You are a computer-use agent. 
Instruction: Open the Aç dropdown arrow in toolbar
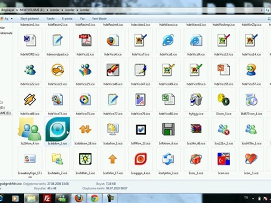click(12, 19)
